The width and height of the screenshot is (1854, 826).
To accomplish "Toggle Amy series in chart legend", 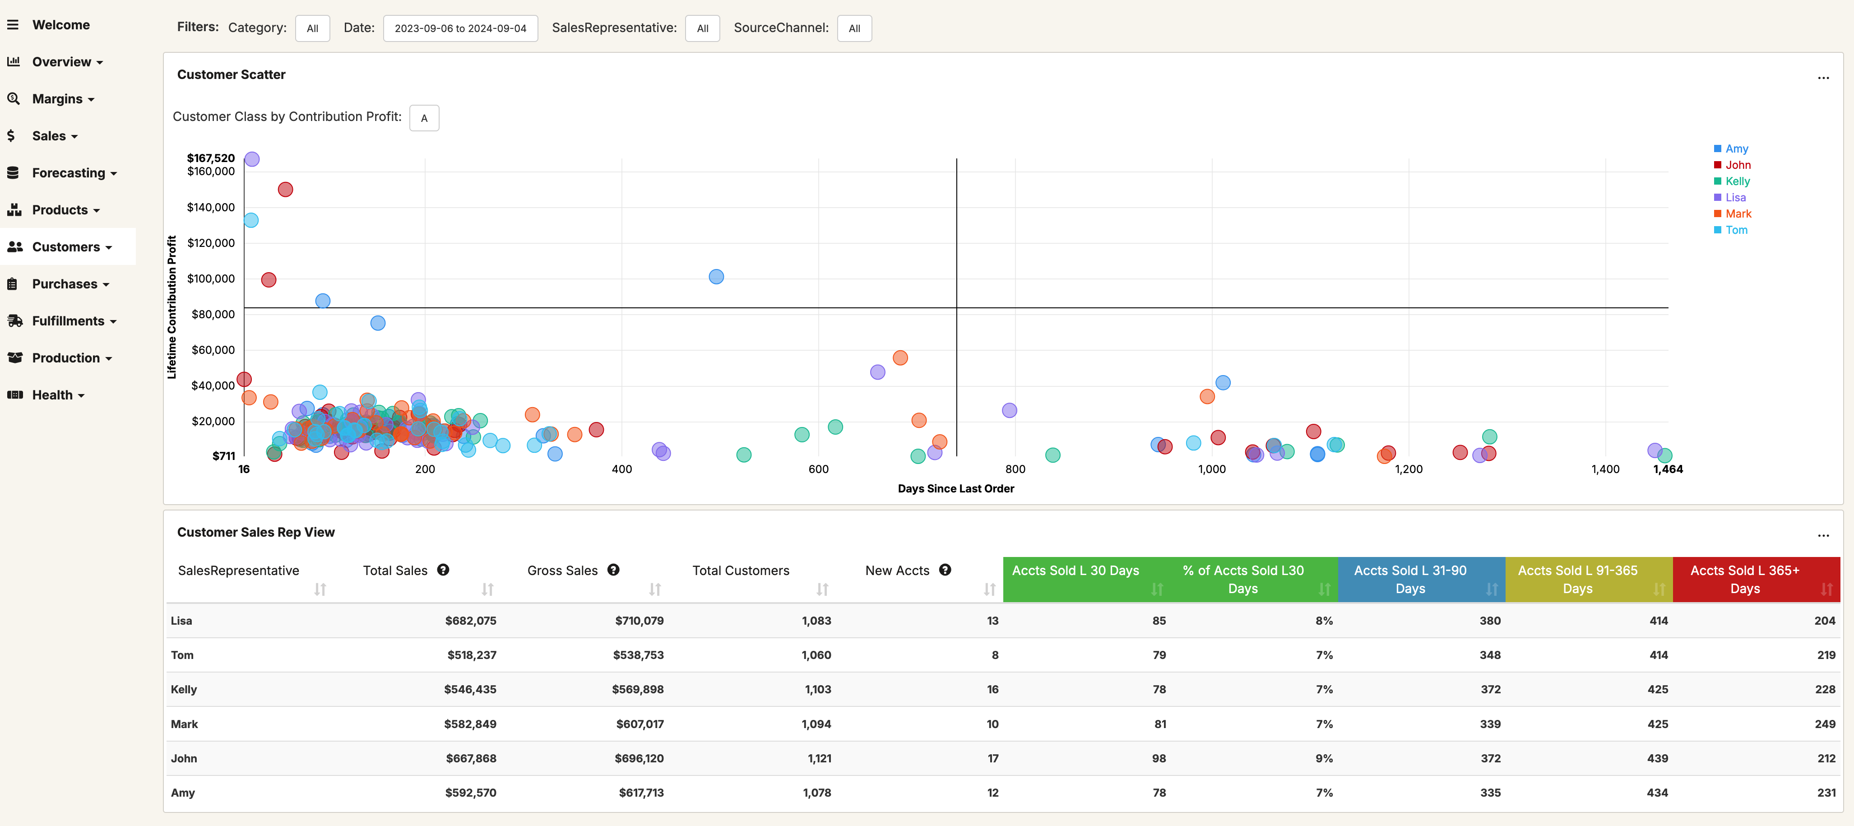I will [1736, 149].
